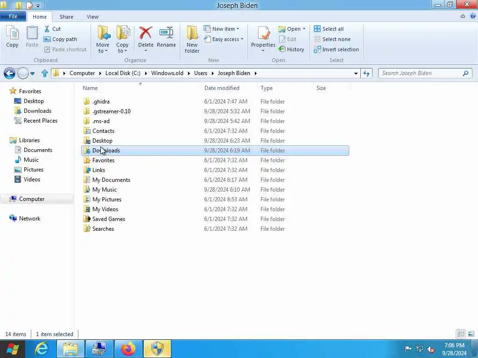Open Internet Explorer from taskbar
478x358 pixels.
point(41,349)
